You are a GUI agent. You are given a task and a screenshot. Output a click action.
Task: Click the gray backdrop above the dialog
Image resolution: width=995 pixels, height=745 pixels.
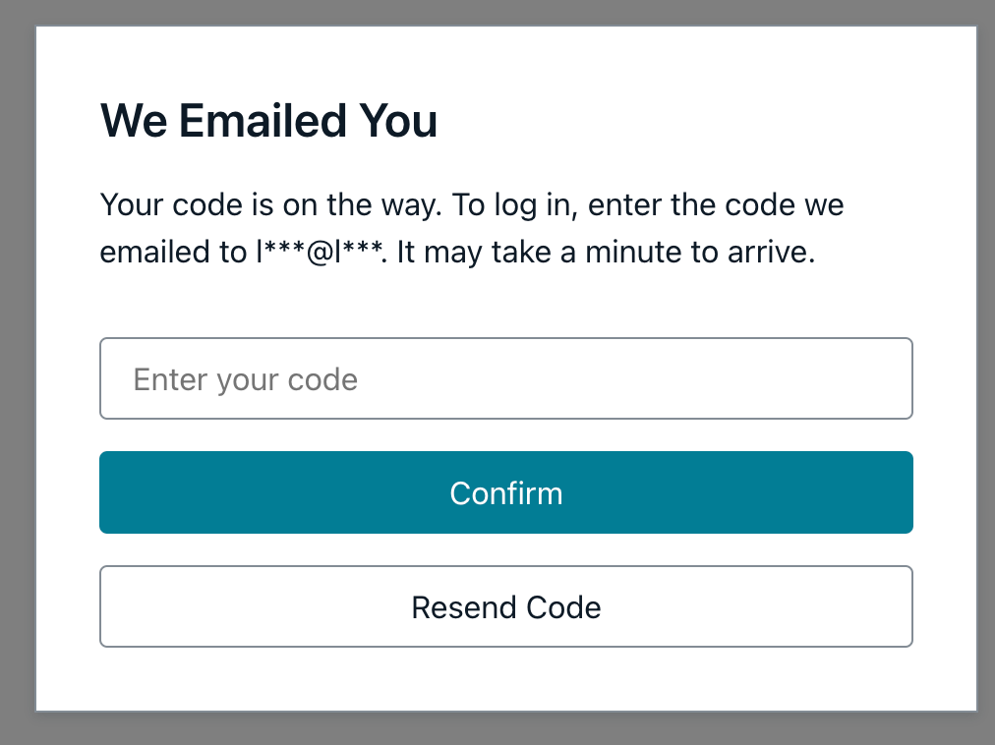pos(505,12)
